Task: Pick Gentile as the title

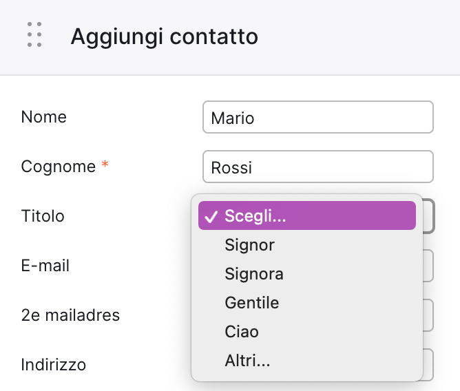Action: (x=307, y=302)
